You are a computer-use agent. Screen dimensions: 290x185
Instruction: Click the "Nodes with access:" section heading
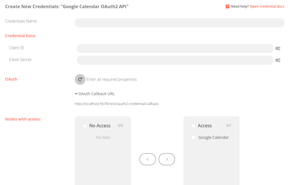tap(23, 119)
